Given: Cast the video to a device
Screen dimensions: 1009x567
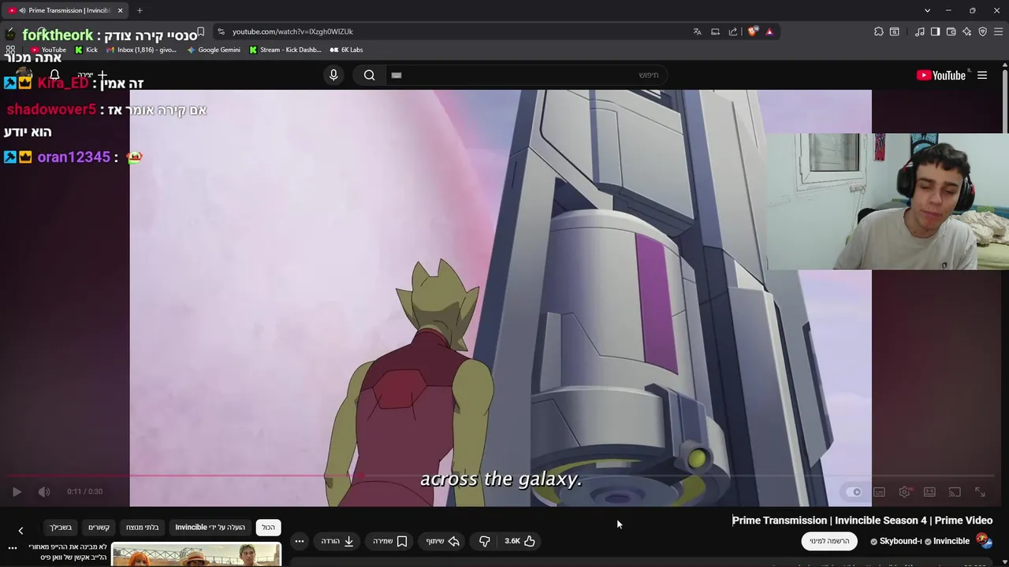Looking at the screenshot, I should point(955,492).
